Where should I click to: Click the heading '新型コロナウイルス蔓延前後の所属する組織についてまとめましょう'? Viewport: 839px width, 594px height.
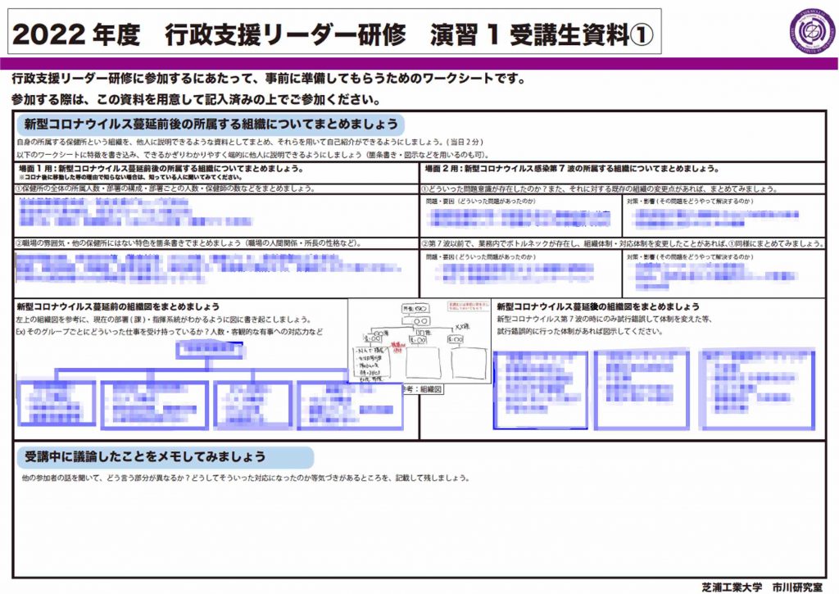(x=211, y=125)
